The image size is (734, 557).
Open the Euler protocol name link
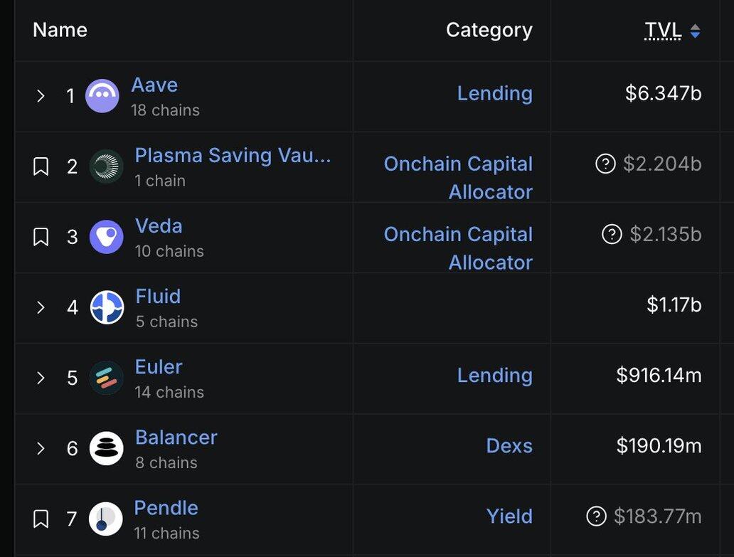click(159, 367)
